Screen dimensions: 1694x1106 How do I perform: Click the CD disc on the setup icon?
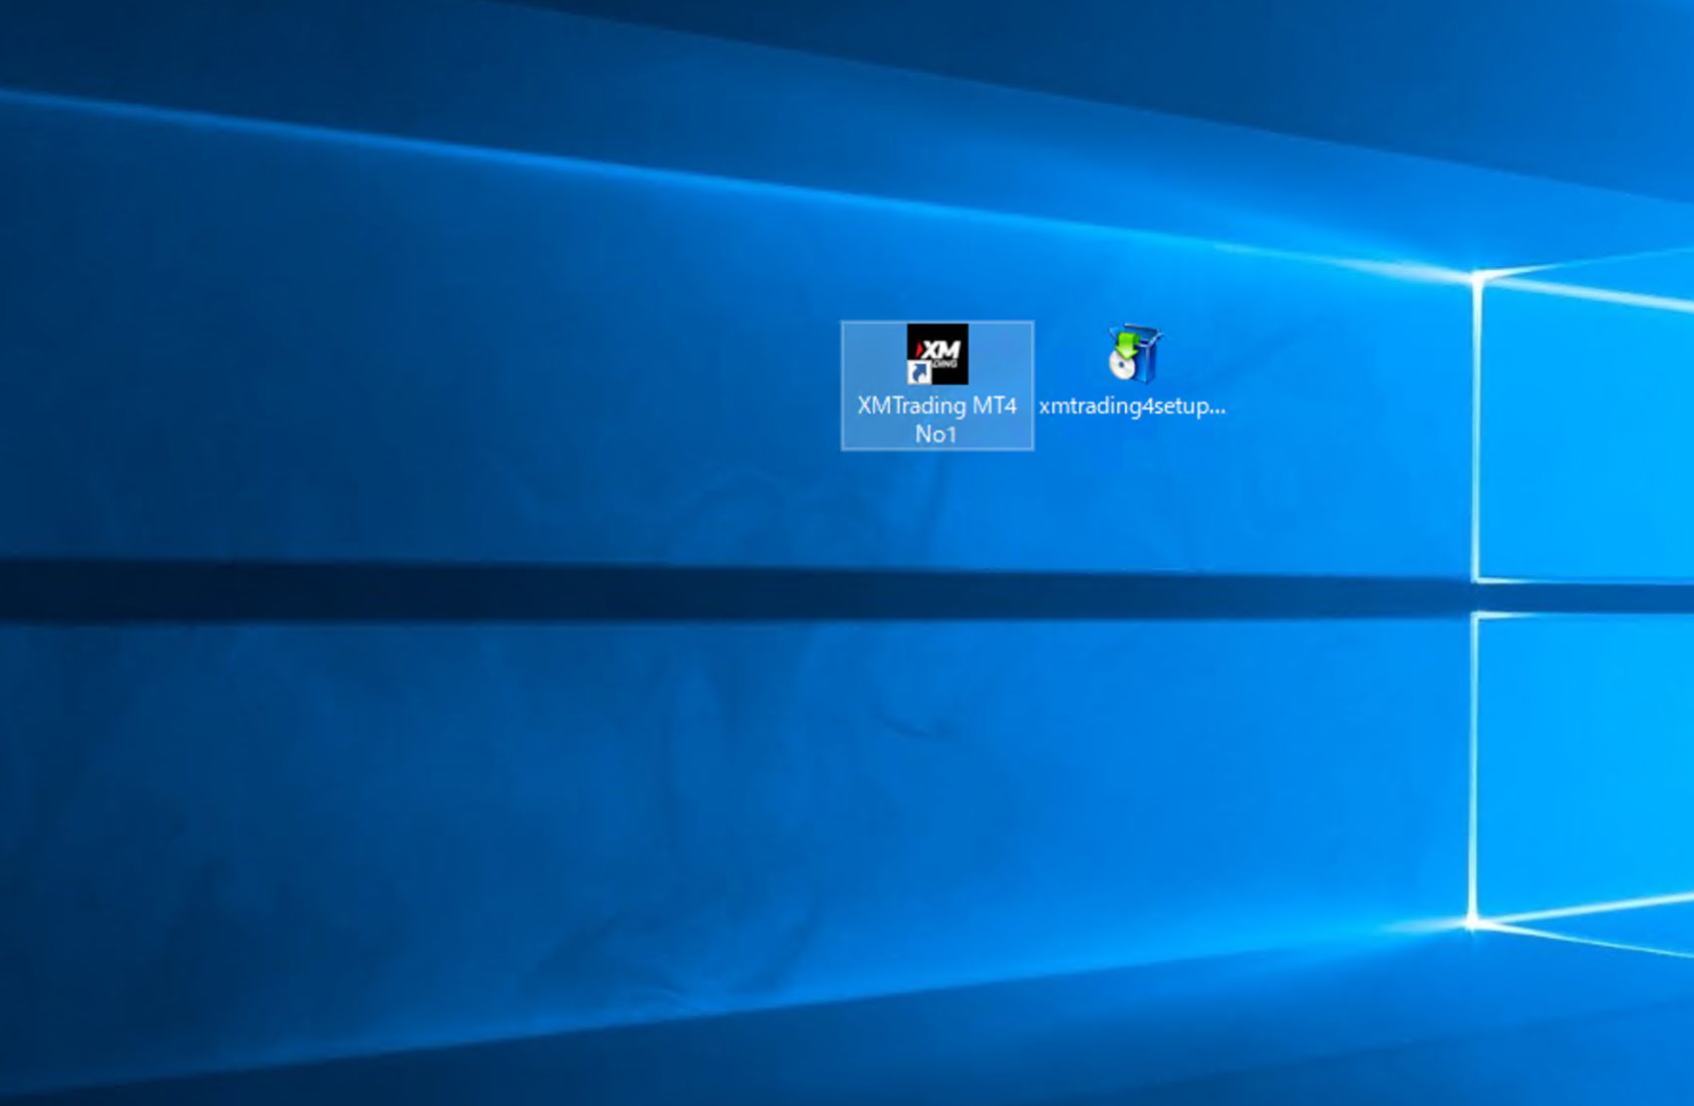coord(1121,367)
